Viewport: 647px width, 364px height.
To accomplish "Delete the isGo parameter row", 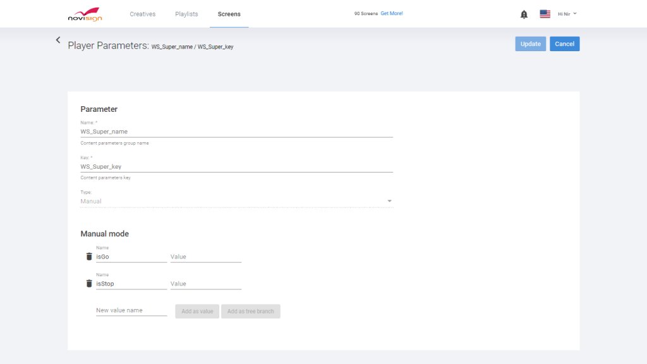I will (89, 257).
